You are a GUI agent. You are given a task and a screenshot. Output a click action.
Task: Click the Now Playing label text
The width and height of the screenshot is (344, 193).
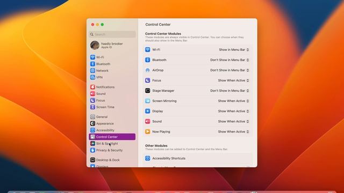(161, 131)
